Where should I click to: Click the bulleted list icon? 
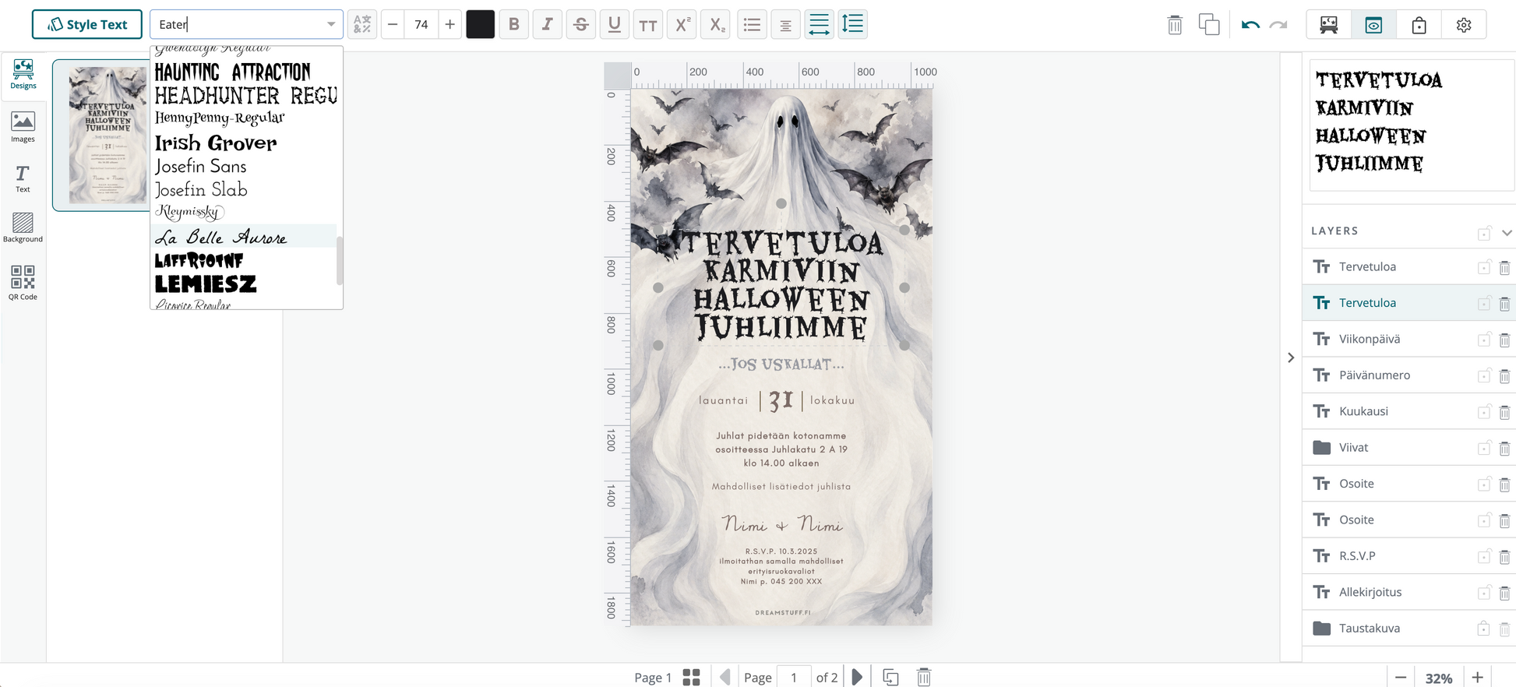[x=752, y=24]
